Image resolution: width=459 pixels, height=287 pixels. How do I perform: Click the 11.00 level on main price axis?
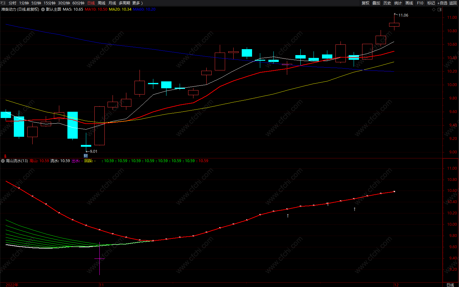(452, 18)
